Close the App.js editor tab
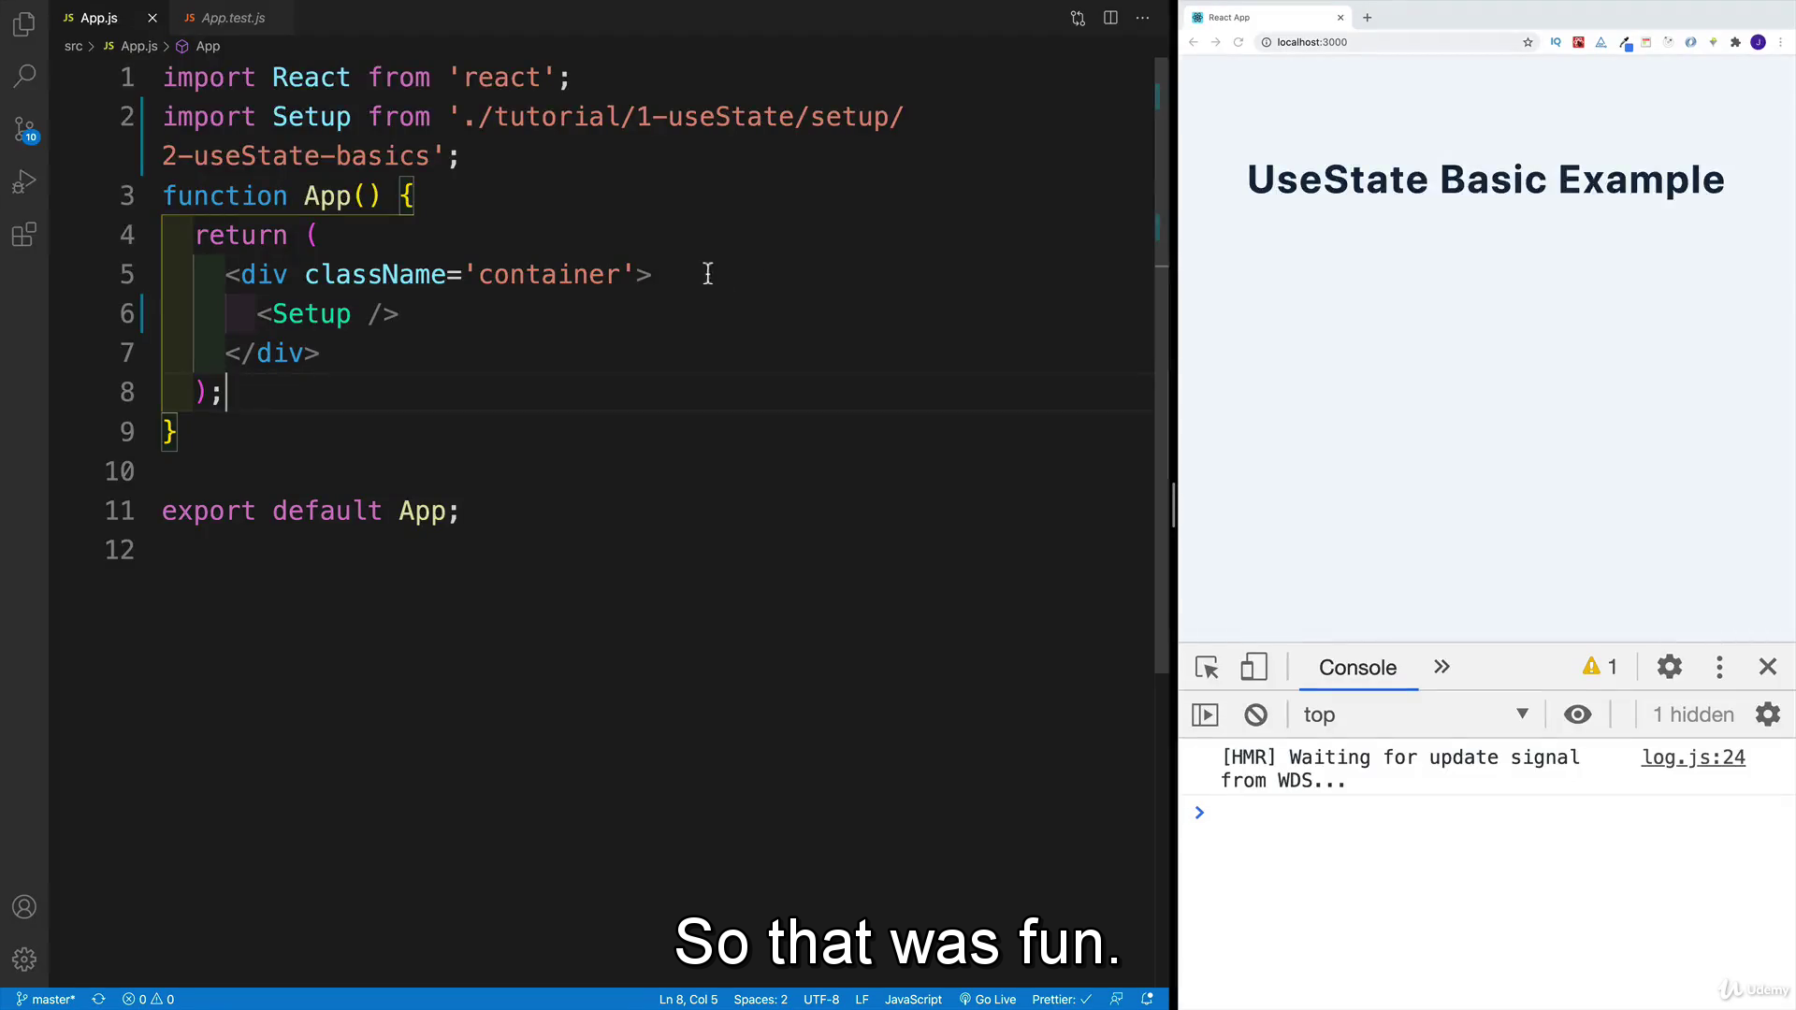 coord(152,18)
